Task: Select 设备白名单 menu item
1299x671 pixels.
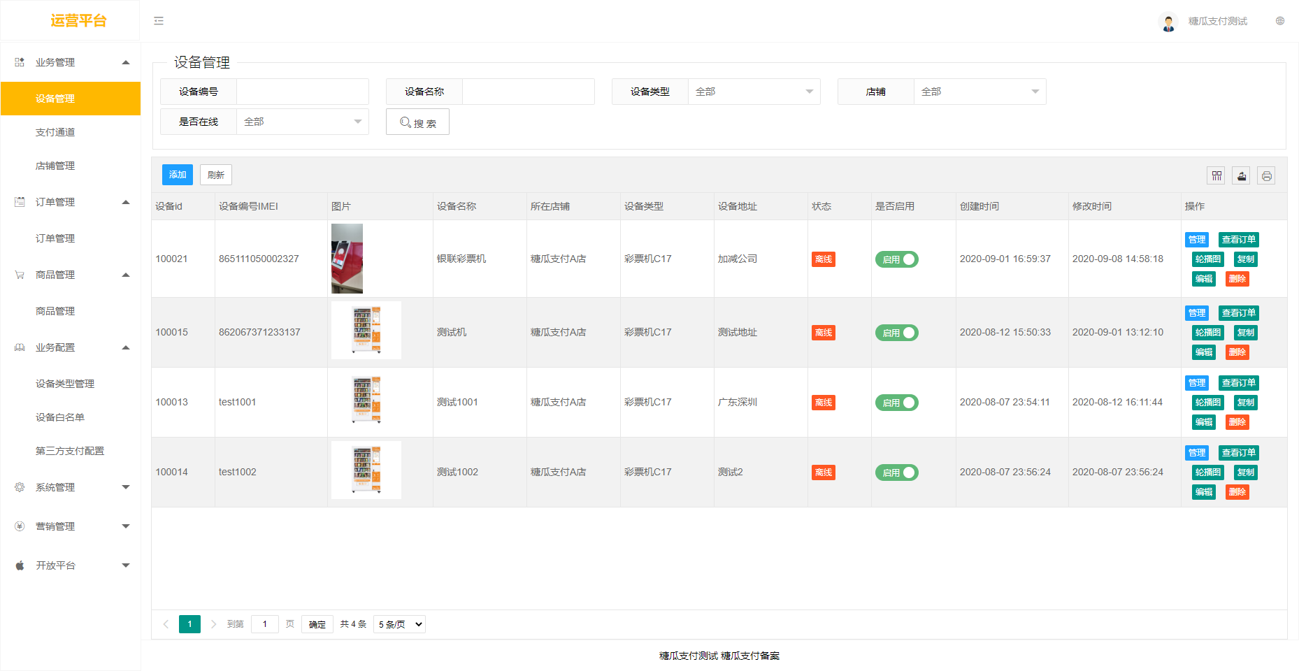Action: pyautogui.click(x=60, y=417)
